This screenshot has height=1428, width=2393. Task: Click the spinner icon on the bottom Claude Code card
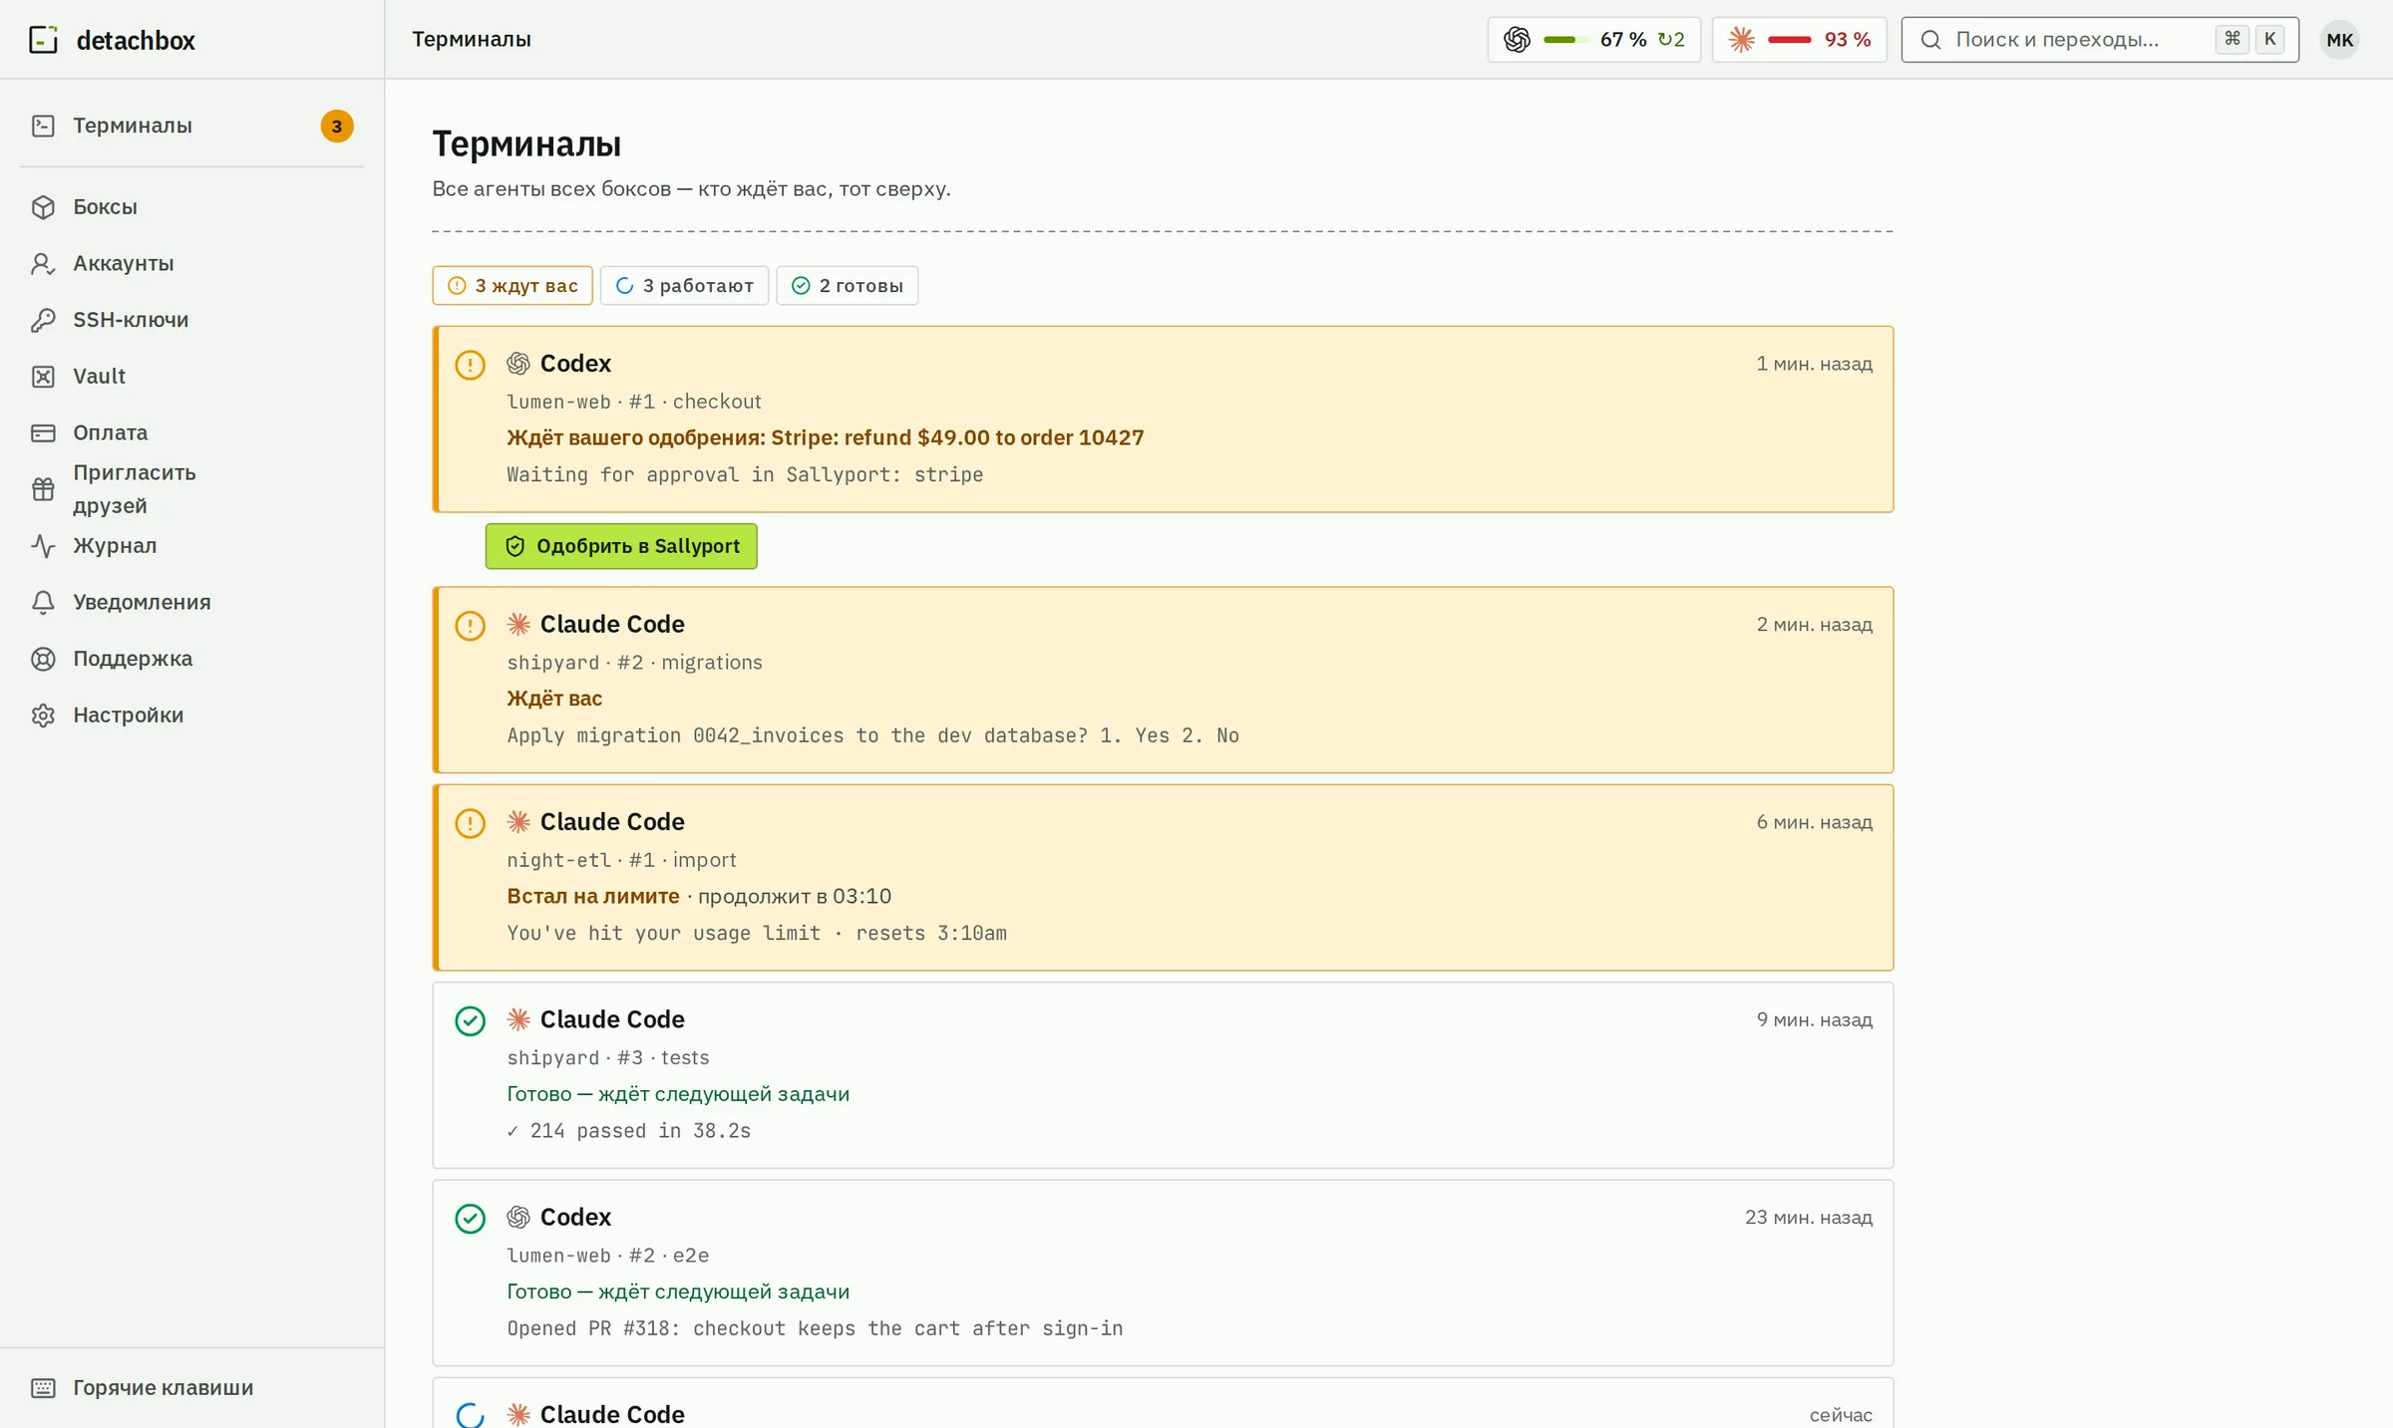[470, 1415]
